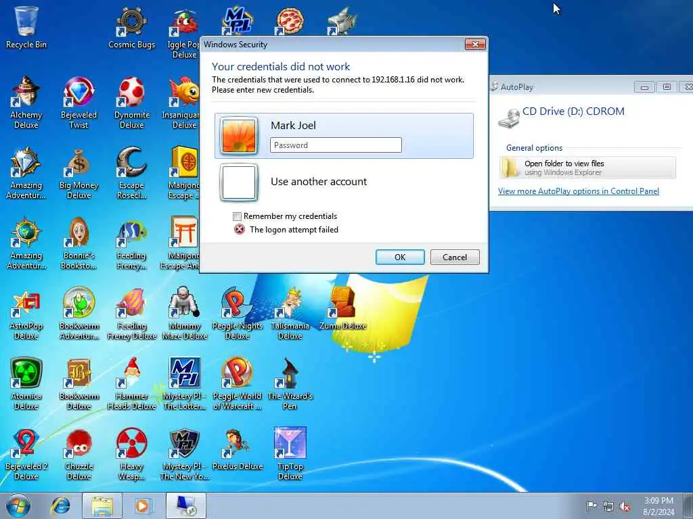The width and height of the screenshot is (693, 519).
Task: Select Escape Rosecliff shortcut icon
Action: [x=132, y=173]
